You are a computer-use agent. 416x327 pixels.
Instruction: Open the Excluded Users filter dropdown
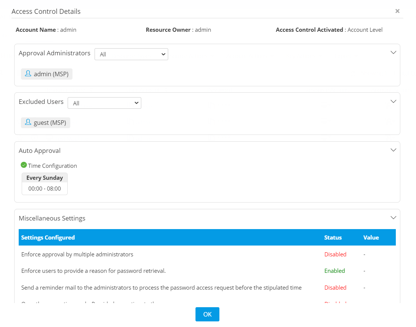tap(104, 103)
